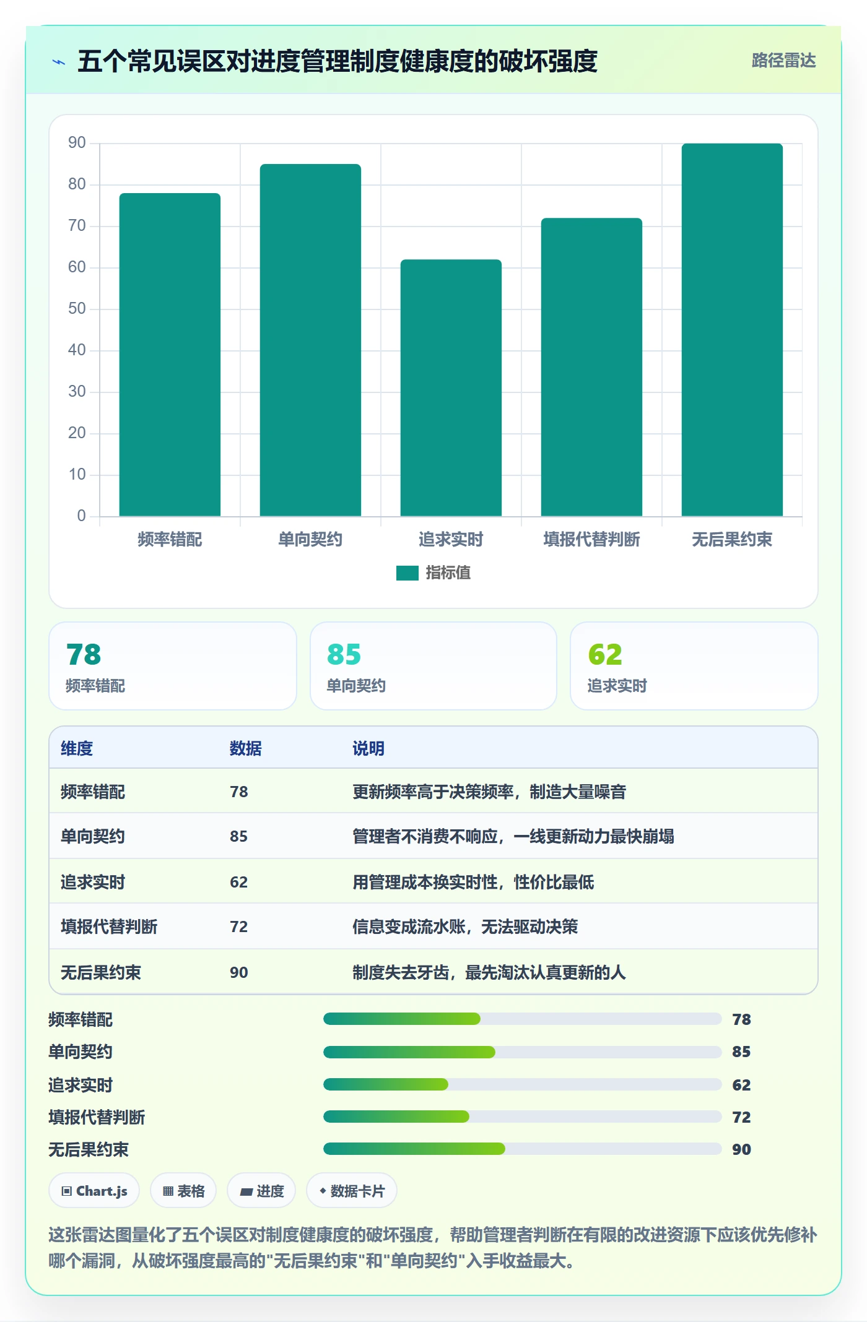
Task: Click the 进度 tag chip
Action: [261, 1191]
